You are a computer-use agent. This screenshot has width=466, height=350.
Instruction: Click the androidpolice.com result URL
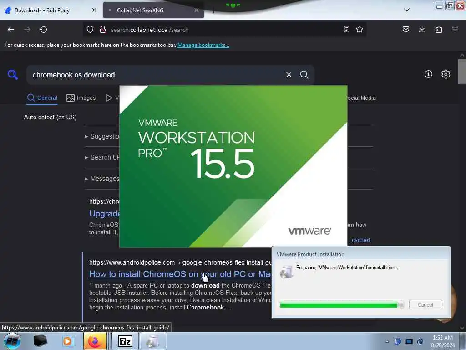tap(180, 262)
